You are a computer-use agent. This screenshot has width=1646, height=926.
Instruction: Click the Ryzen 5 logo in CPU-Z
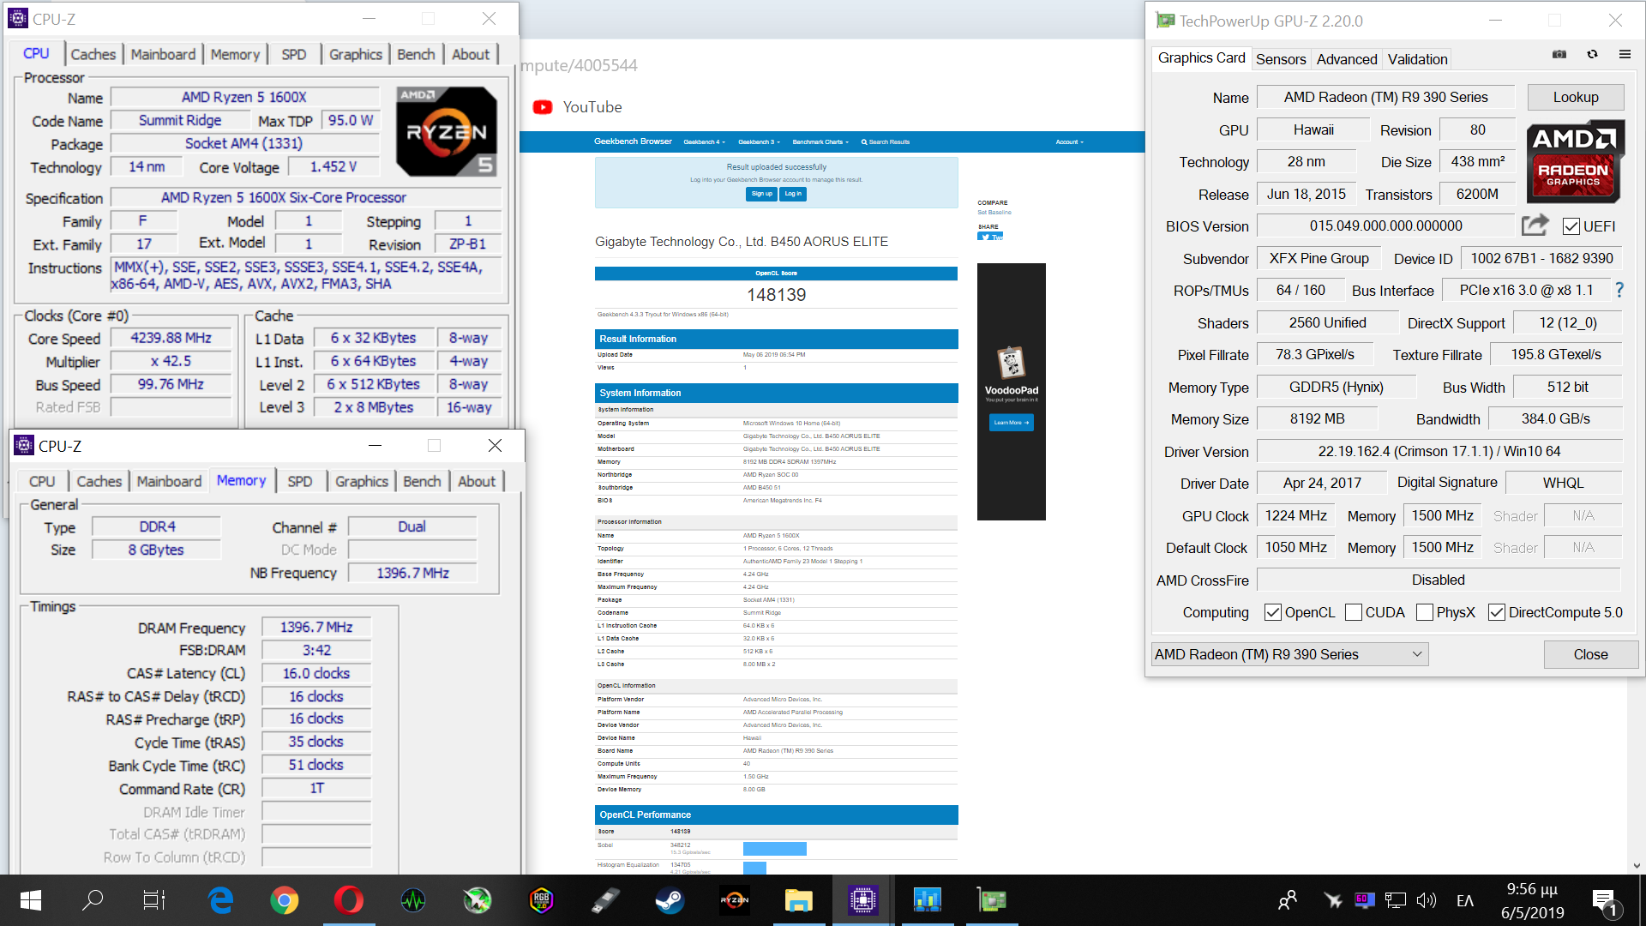pyautogui.click(x=447, y=131)
